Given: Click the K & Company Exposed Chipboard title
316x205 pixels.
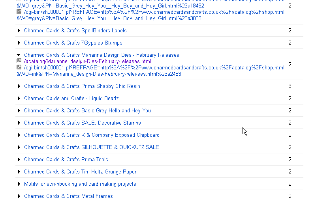Looking at the screenshot, I should click(x=92, y=135).
